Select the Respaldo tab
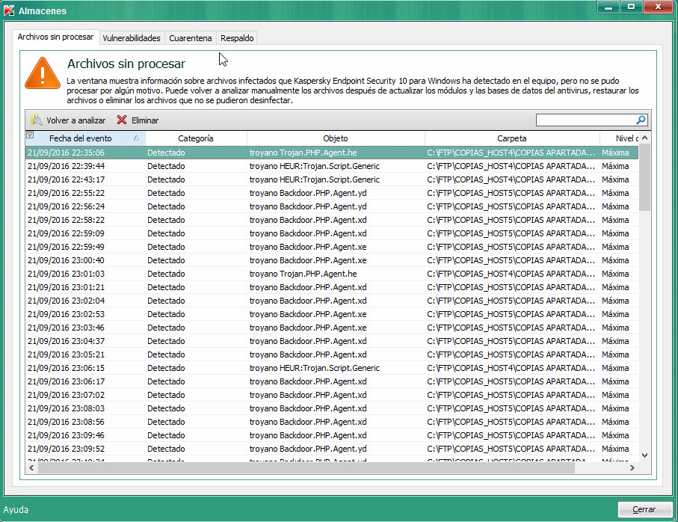 pyautogui.click(x=237, y=38)
